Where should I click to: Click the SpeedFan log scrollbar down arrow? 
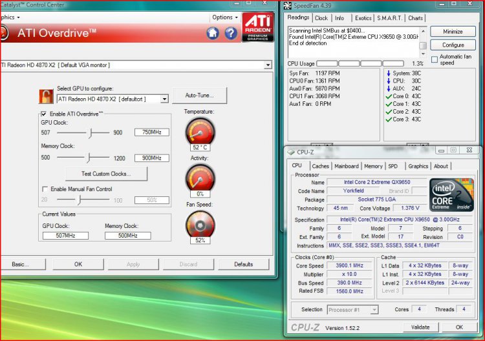(x=423, y=54)
